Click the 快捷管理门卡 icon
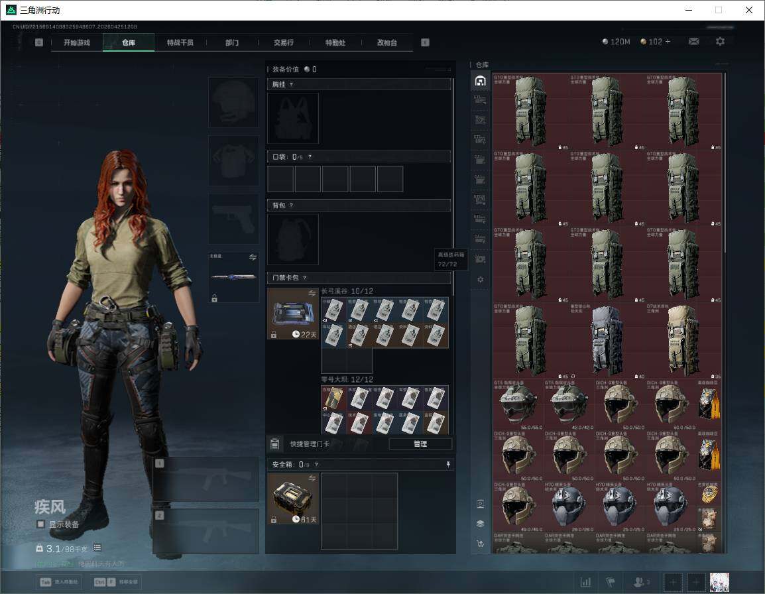 (274, 444)
